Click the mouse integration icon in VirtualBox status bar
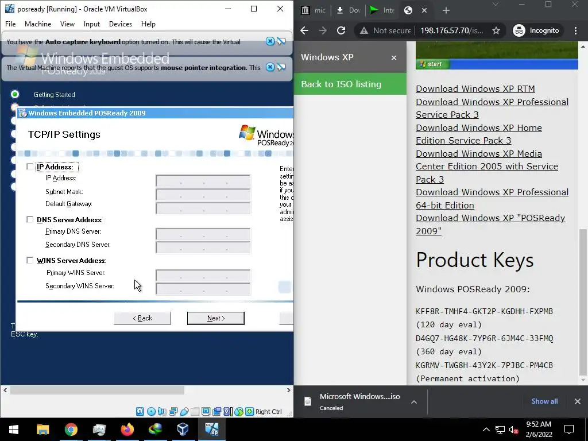 239,411
